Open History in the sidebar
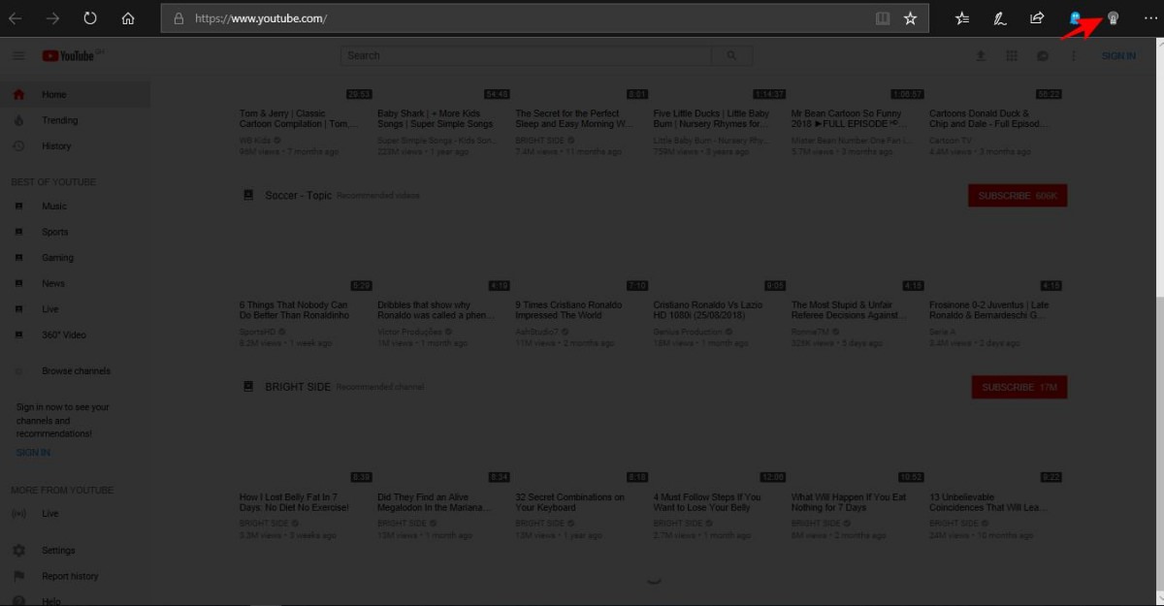The width and height of the screenshot is (1164, 606). tap(75, 146)
